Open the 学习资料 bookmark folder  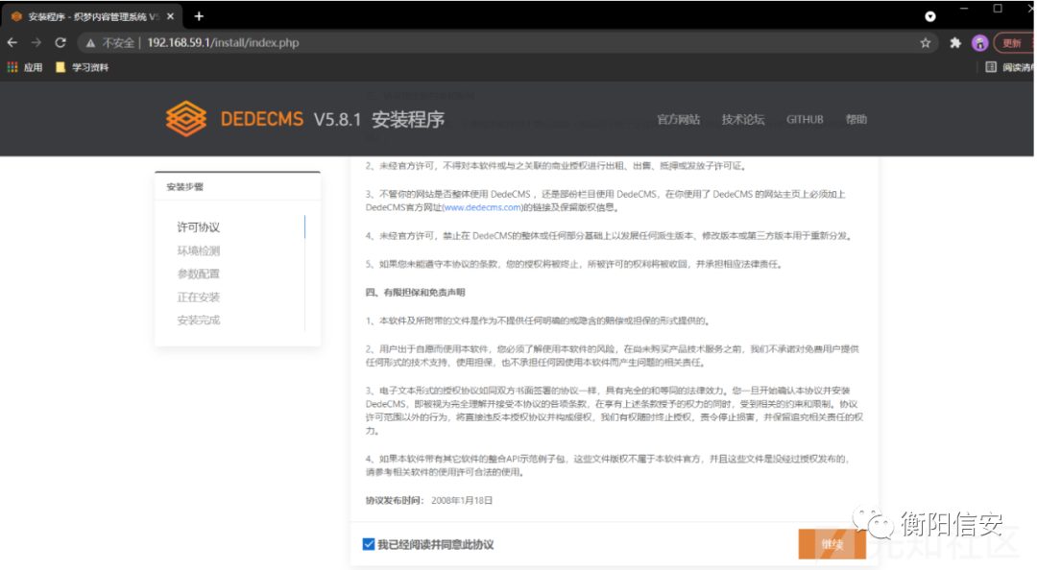click(x=82, y=67)
